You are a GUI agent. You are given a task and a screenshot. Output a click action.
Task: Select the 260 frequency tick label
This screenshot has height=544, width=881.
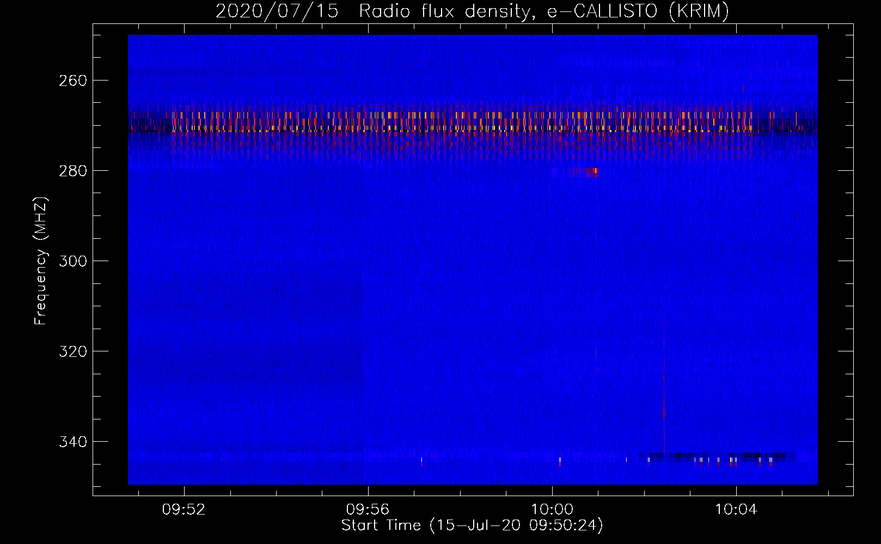pyautogui.click(x=73, y=81)
